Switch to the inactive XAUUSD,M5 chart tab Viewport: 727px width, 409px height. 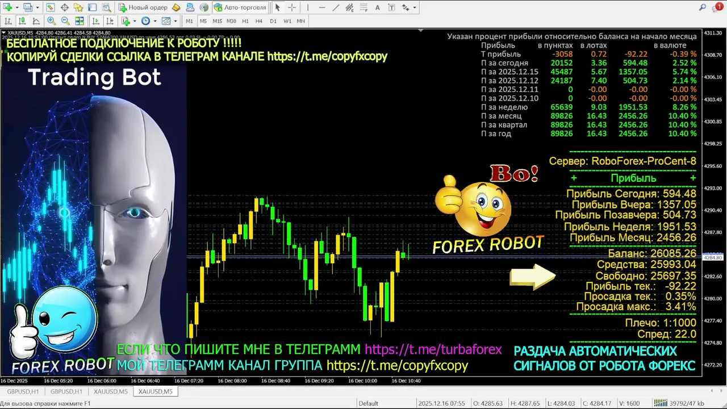(x=110, y=391)
